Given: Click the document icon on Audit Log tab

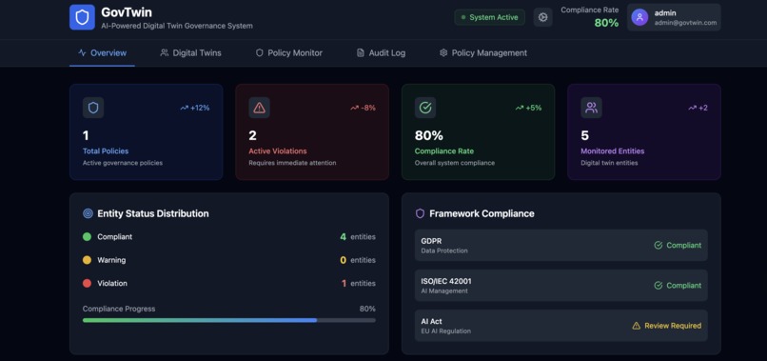Looking at the screenshot, I should [361, 52].
